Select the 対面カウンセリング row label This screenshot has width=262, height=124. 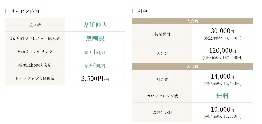[35, 52]
